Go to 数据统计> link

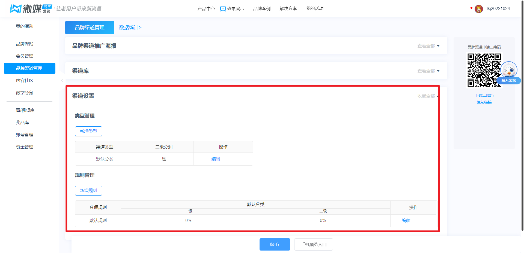(x=130, y=28)
